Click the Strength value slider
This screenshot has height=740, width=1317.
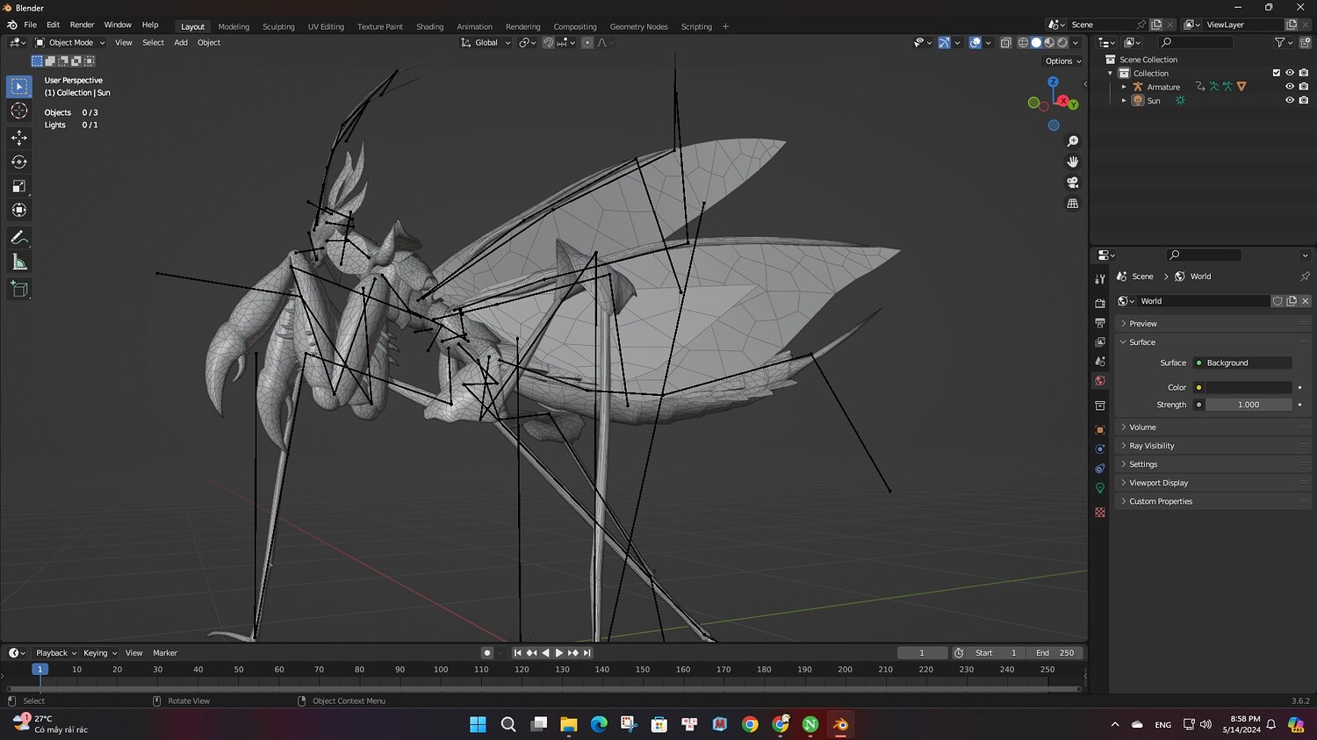pos(1249,405)
